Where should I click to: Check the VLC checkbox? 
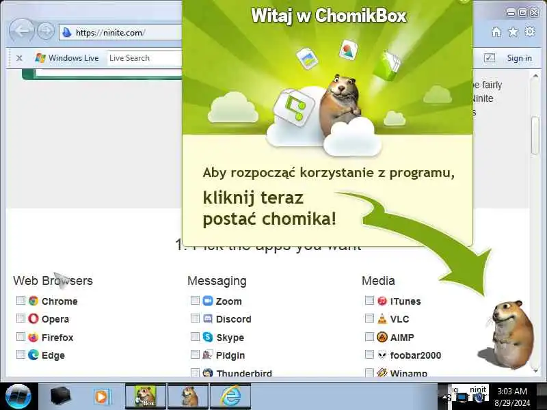coord(369,318)
